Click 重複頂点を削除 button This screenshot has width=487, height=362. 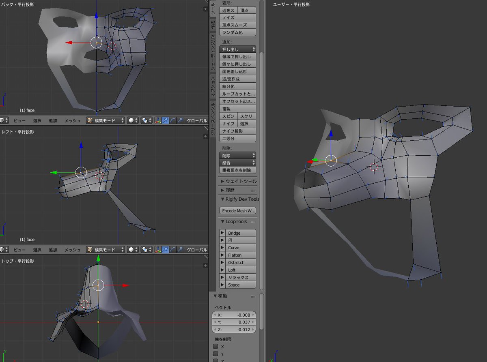(x=238, y=170)
